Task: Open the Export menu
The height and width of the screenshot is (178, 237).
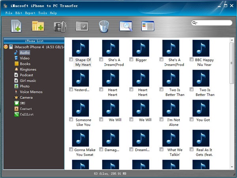Action: pos(30,13)
